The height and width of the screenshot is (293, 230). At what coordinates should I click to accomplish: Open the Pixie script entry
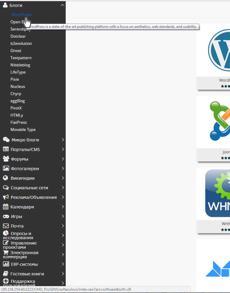[15, 79]
